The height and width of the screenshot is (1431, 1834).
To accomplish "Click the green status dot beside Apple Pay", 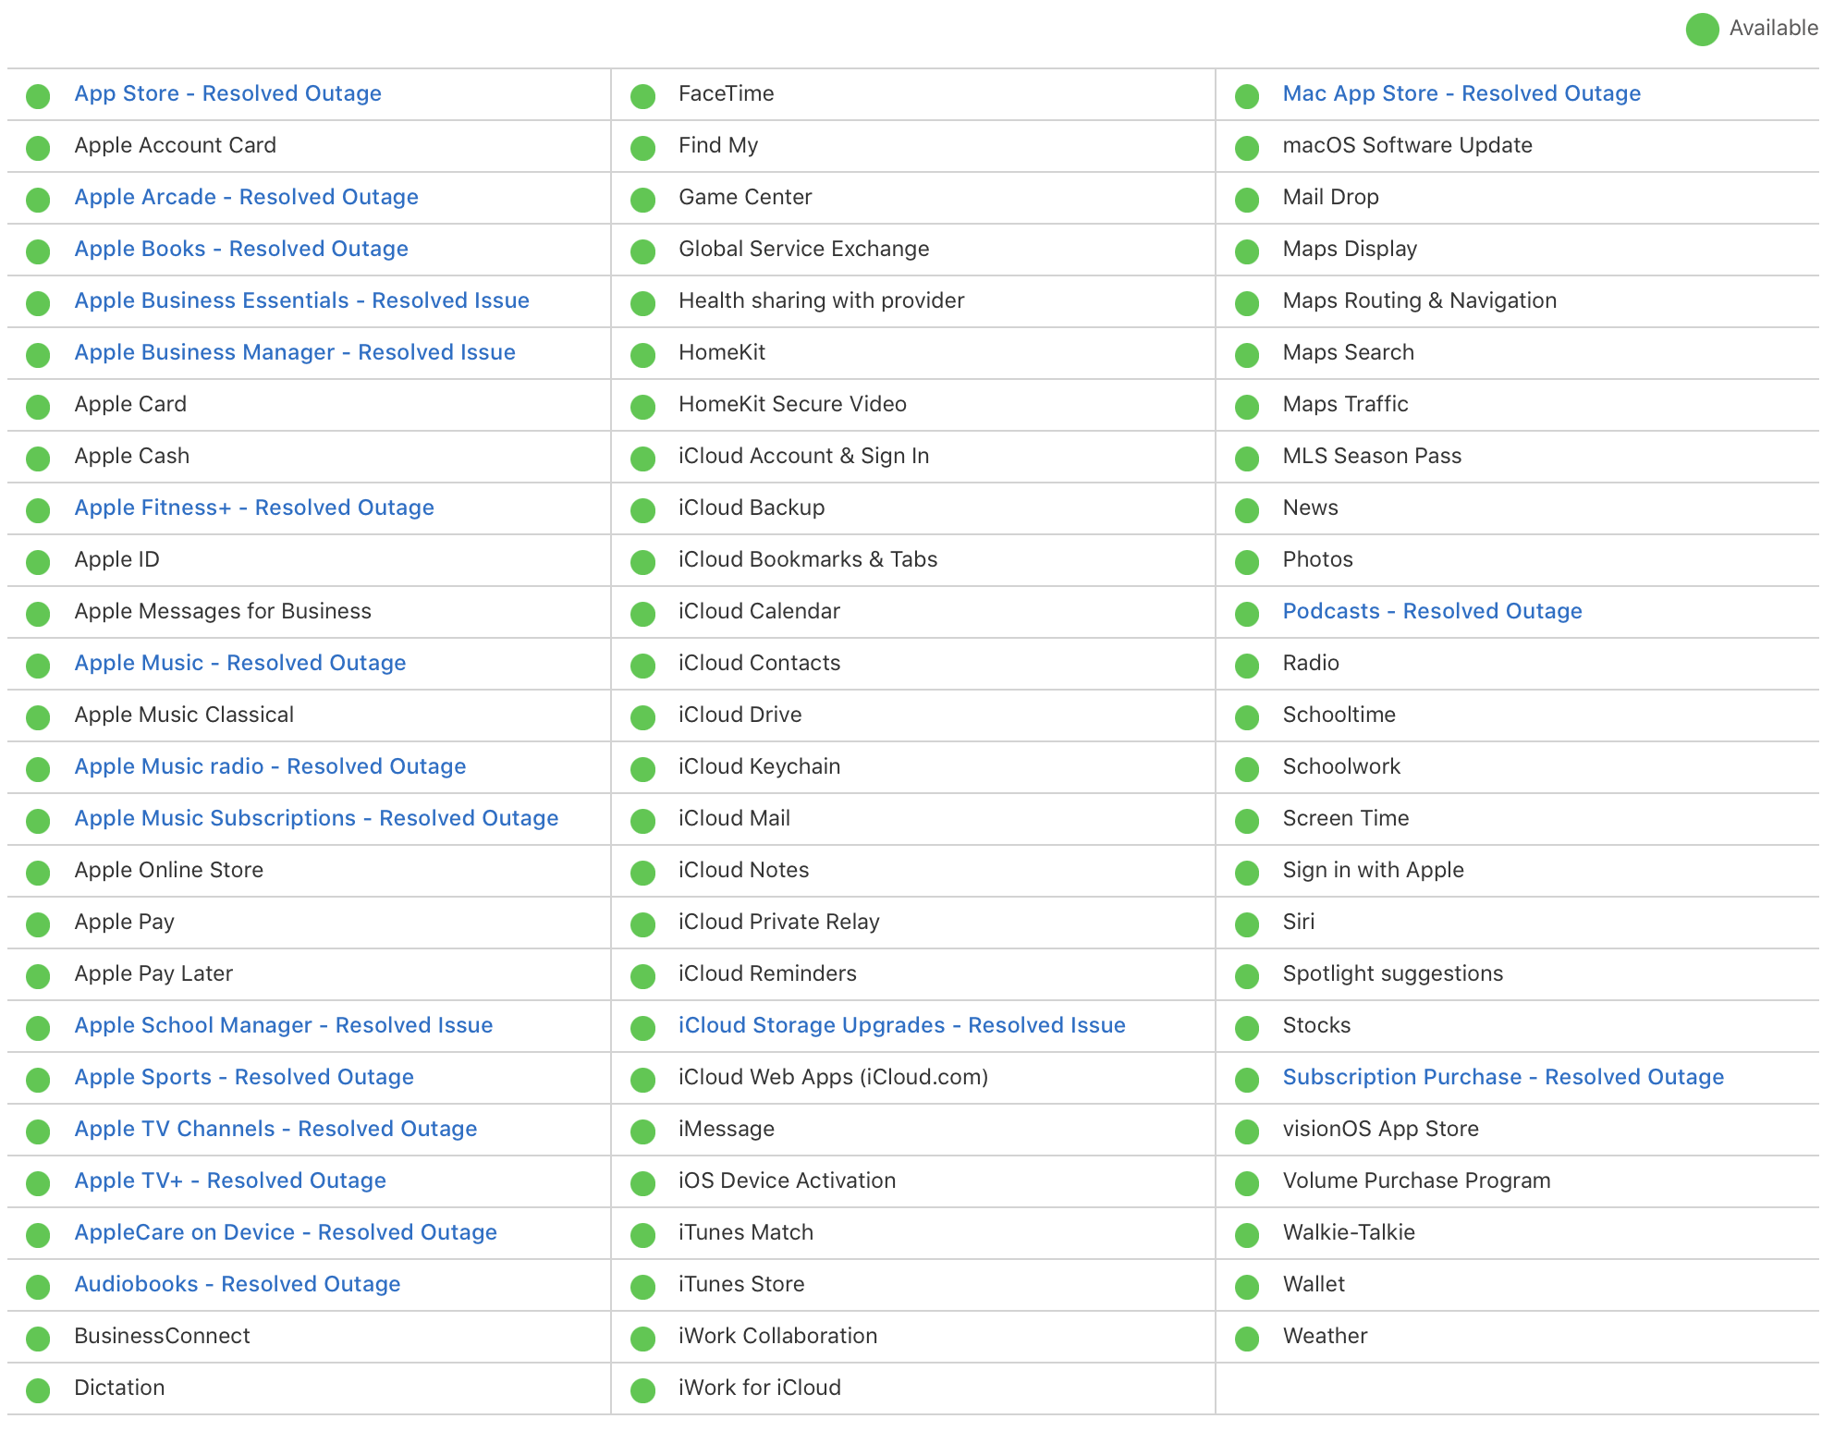I will point(38,924).
